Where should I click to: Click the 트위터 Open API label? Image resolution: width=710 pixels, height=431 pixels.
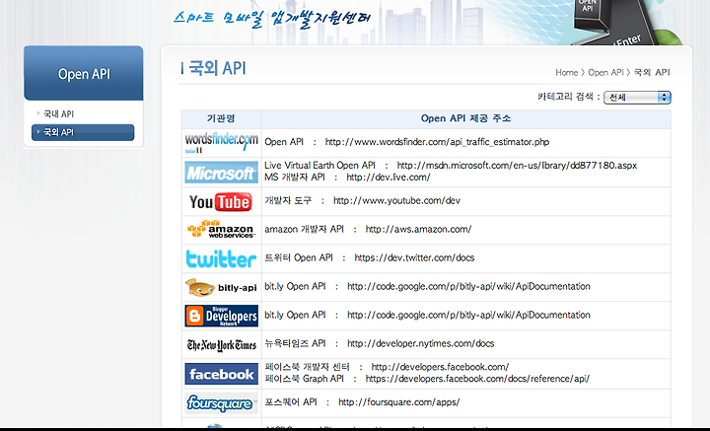[x=299, y=257]
